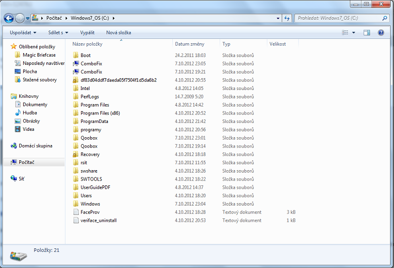The height and width of the screenshot is (268, 394).
Task: Click the Vypálit toolbar button
Action: [x=87, y=32]
